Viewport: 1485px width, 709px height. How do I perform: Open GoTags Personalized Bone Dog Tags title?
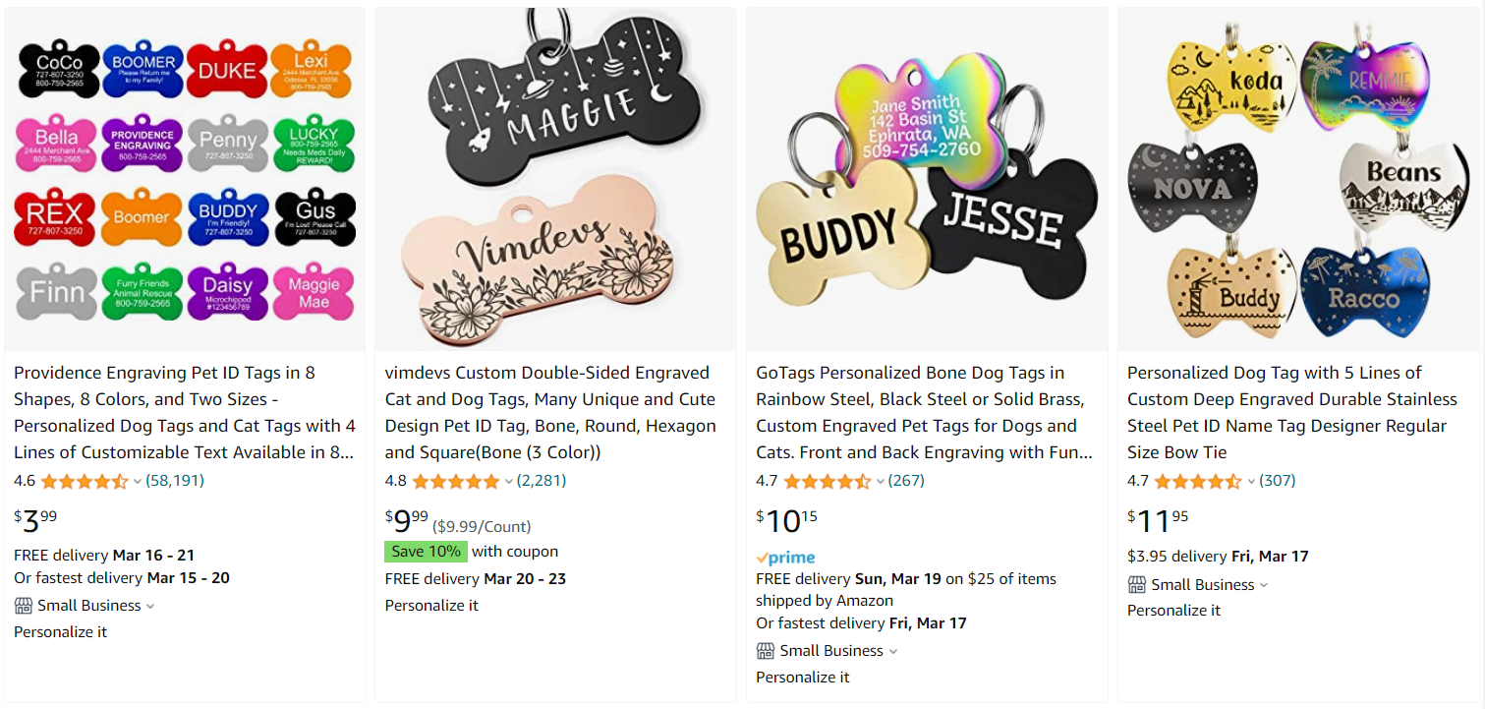click(924, 412)
